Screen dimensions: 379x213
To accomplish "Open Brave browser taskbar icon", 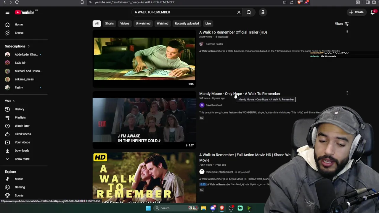I will 222,208.
